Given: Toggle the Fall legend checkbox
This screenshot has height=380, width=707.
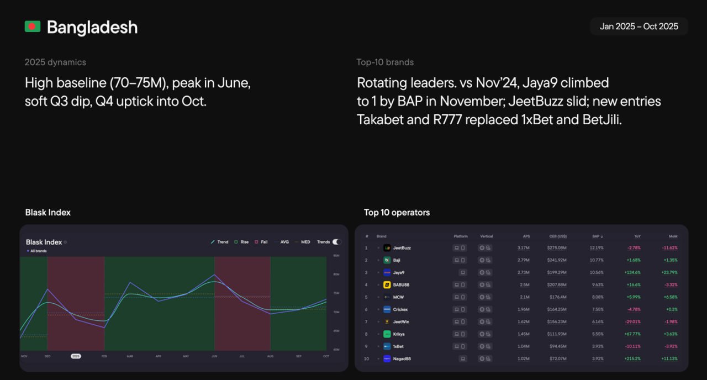Looking at the screenshot, I should [x=257, y=242].
